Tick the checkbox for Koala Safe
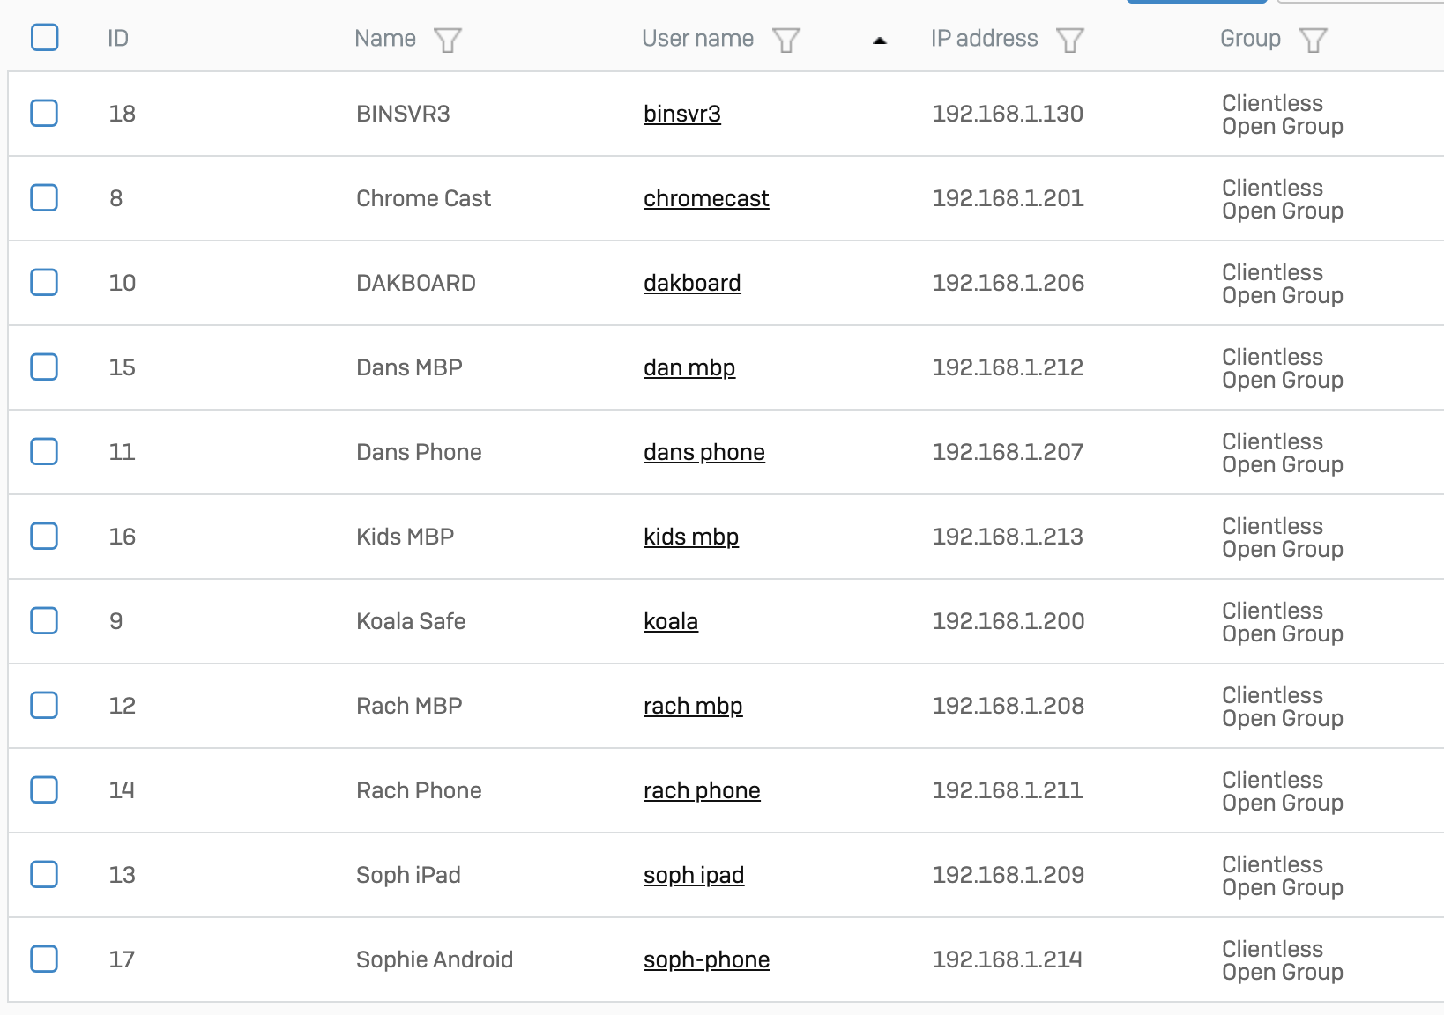1444x1015 pixels. click(x=45, y=621)
